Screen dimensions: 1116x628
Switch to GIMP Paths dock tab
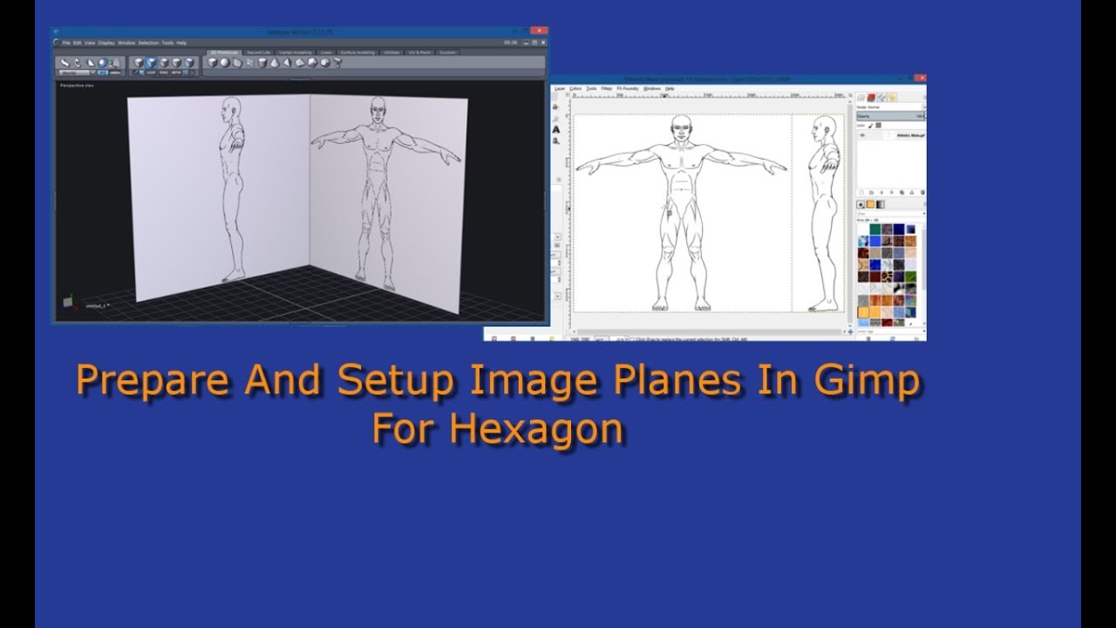tap(881, 98)
